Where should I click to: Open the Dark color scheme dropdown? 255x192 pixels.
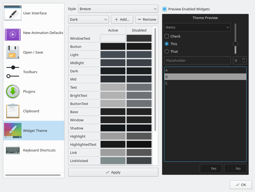(88, 19)
